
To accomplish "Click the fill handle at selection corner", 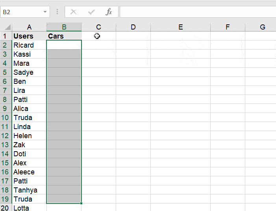I will coord(81,203).
